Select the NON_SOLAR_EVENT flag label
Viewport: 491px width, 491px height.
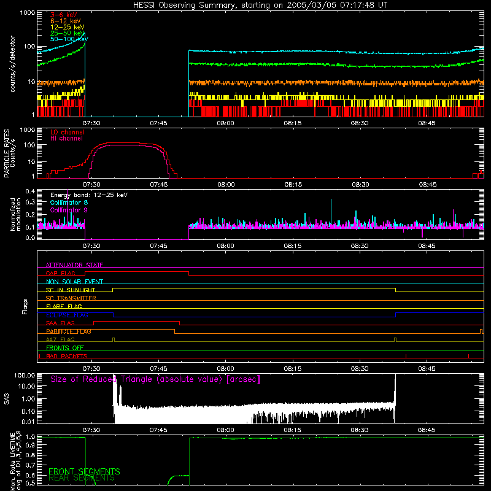tap(74, 282)
